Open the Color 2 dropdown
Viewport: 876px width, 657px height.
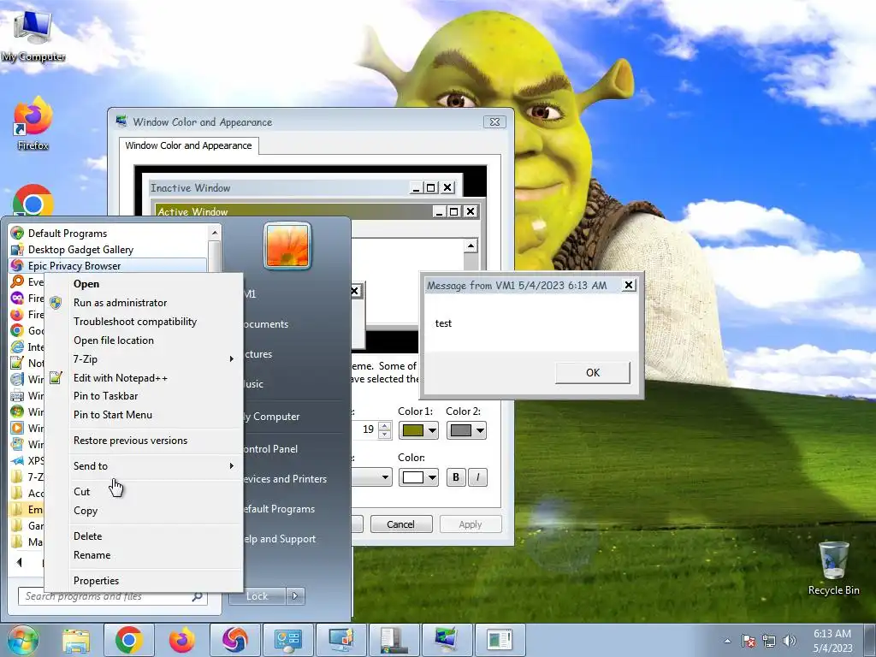pyautogui.click(x=466, y=431)
